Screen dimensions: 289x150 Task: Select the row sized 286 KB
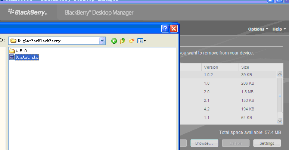pos(228,83)
